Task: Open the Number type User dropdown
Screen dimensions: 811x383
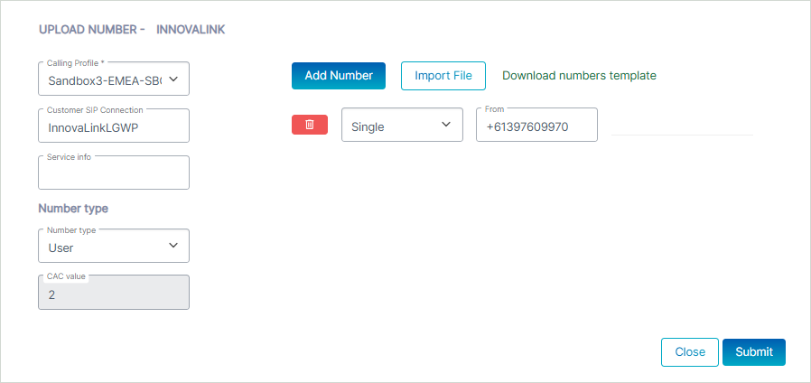Action: tap(104, 247)
